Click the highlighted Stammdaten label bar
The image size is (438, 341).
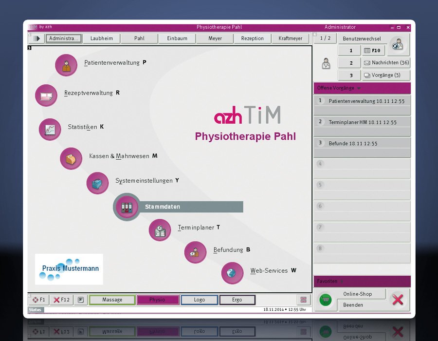pos(191,207)
